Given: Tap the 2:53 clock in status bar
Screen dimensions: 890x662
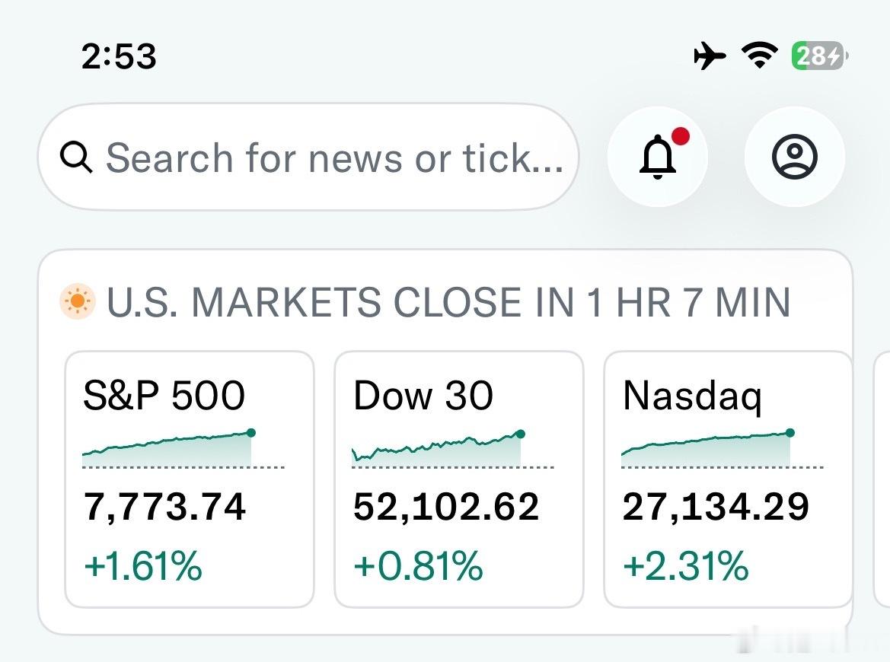Looking at the screenshot, I should click(x=119, y=56).
